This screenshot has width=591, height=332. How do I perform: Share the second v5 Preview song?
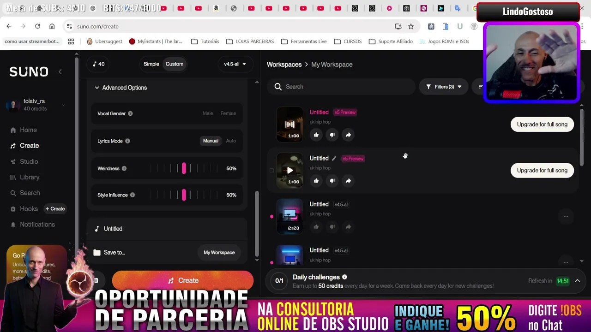(x=348, y=181)
